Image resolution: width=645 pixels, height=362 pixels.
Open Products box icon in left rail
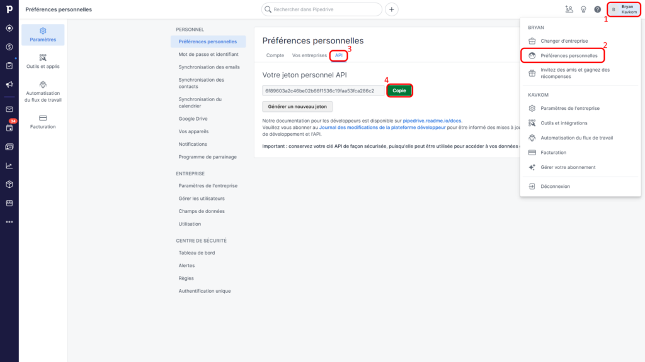tap(9, 184)
